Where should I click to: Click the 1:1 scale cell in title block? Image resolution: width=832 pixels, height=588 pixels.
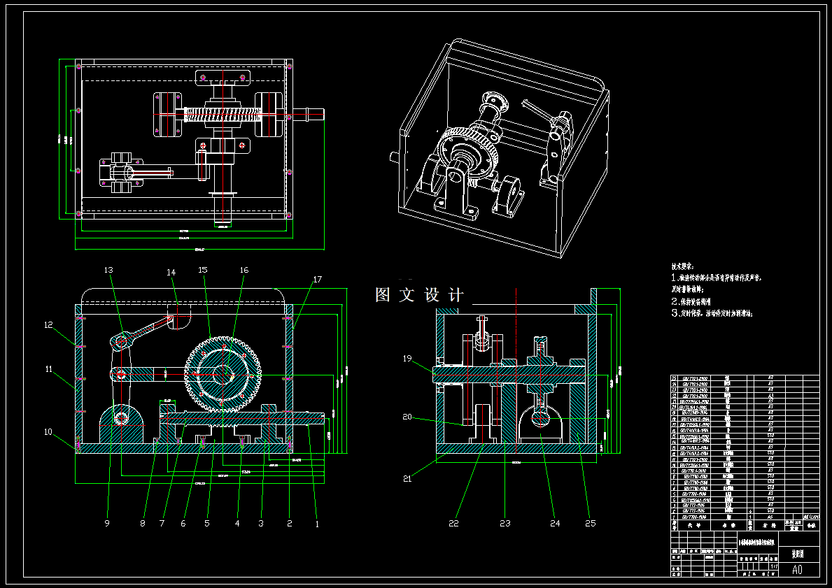tap(773, 567)
